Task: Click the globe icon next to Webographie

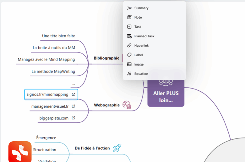Action: tap(127, 105)
